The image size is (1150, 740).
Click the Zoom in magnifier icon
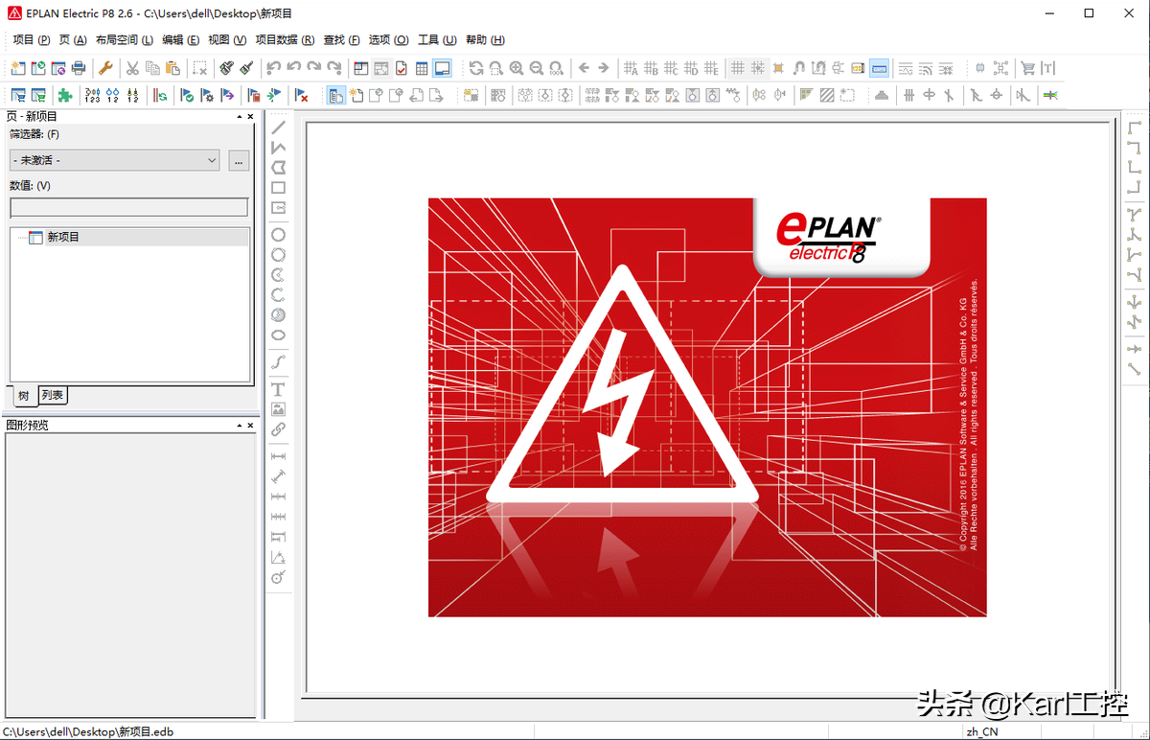(x=517, y=68)
